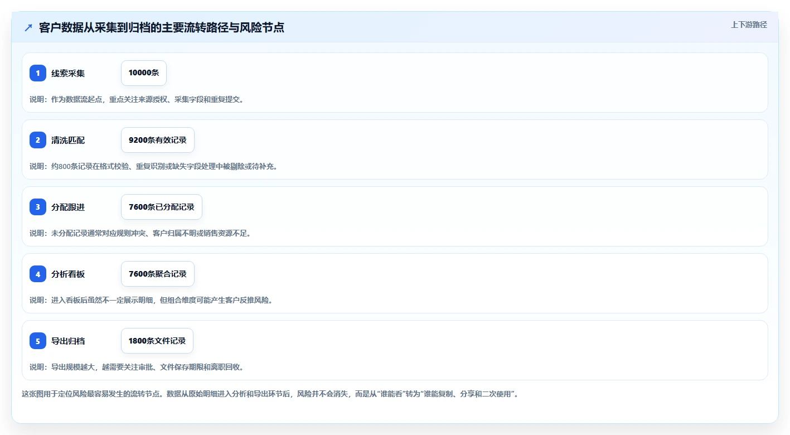Click the 导出归档 step name

[x=68, y=341]
